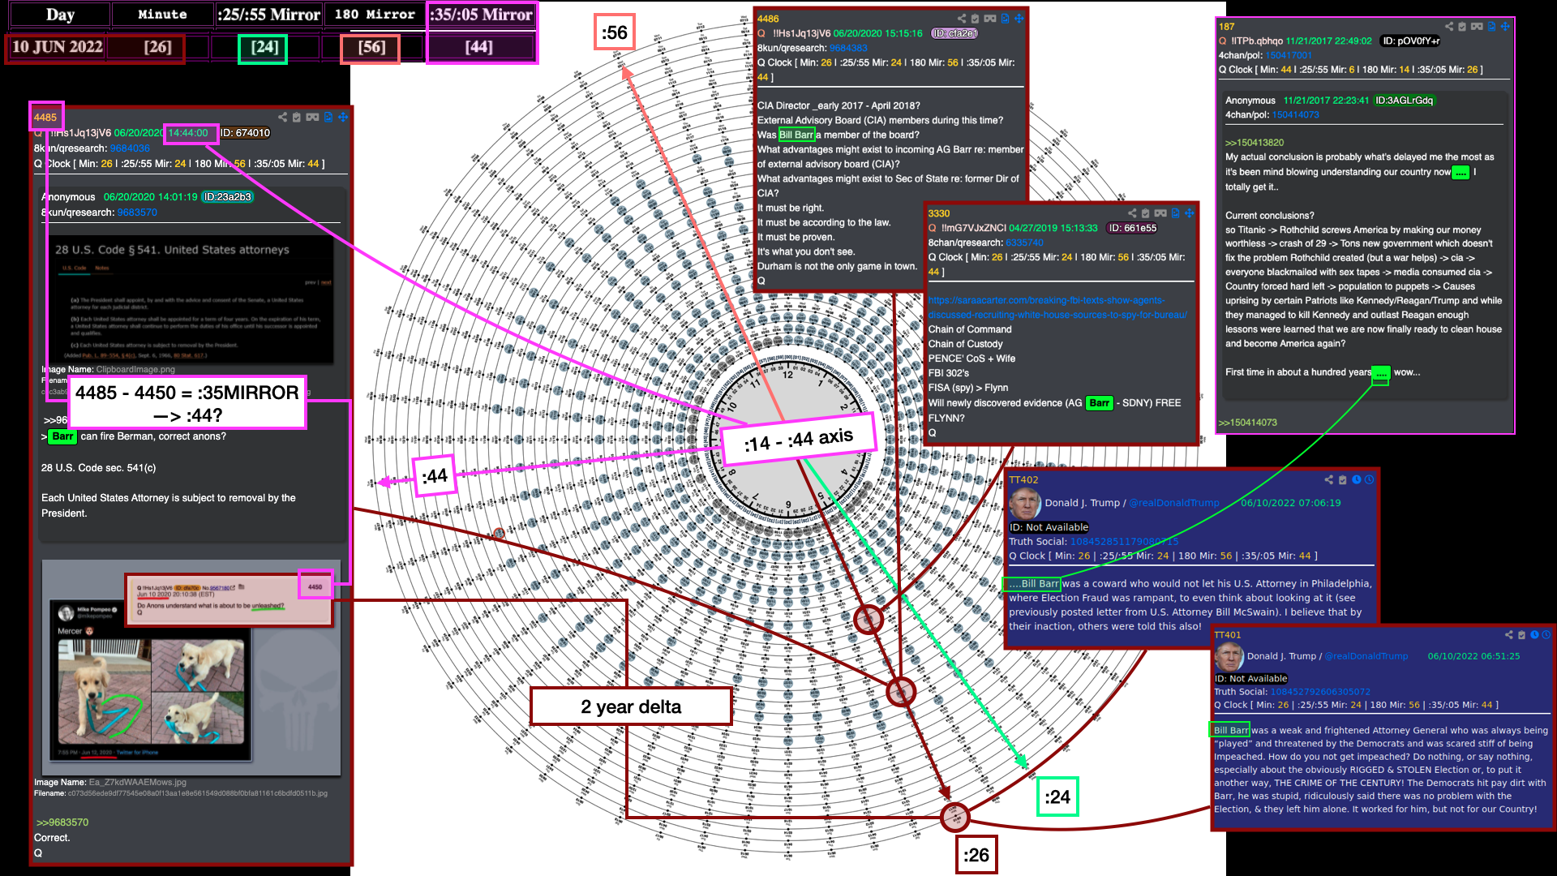The image size is (1557, 876).
Task: Click Trump's avatar on post TT401
Action: [1228, 655]
